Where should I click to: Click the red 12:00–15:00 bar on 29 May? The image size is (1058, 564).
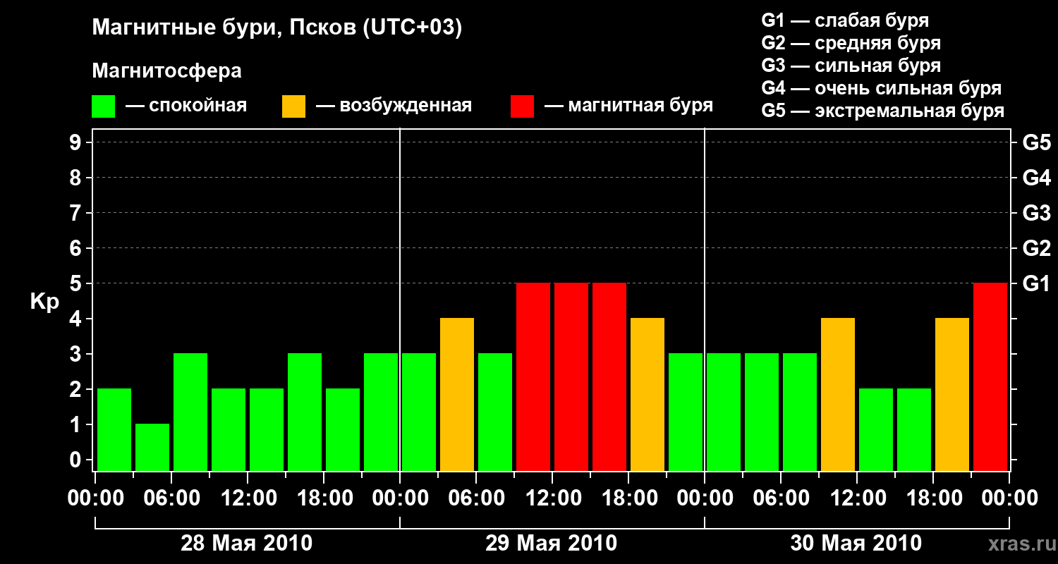click(571, 376)
